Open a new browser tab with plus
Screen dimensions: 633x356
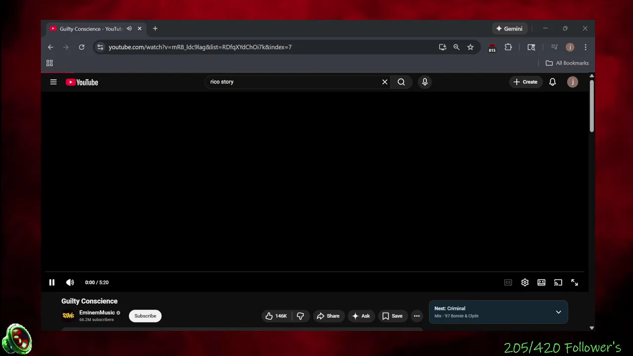(x=155, y=29)
